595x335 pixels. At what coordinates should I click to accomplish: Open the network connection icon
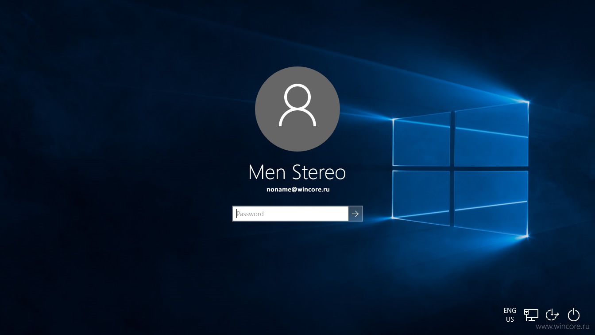click(531, 315)
